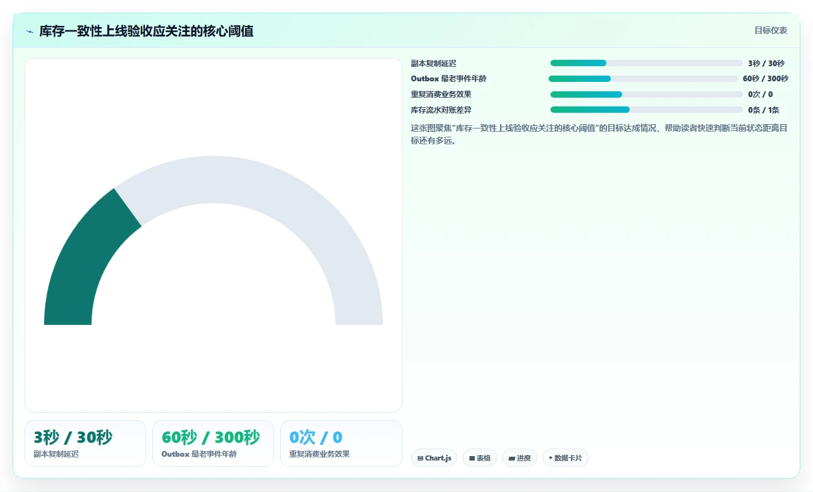Image resolution: width=813 pixels, height=492 pixels.
Task: Click the Chart.js tag chip
Action: (x=434, y=458)
